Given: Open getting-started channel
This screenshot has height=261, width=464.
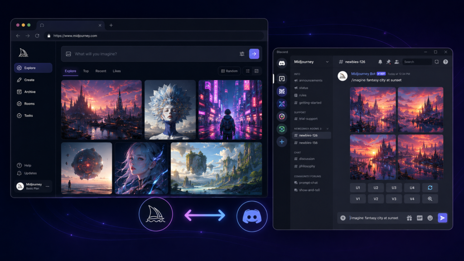Looking at the screenshot, I should 308,103.
